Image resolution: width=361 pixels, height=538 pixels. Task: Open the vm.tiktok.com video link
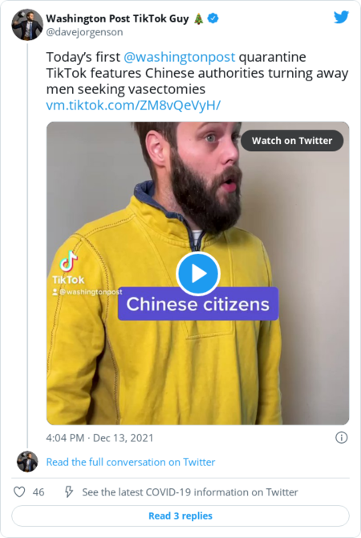coord(133,105)
